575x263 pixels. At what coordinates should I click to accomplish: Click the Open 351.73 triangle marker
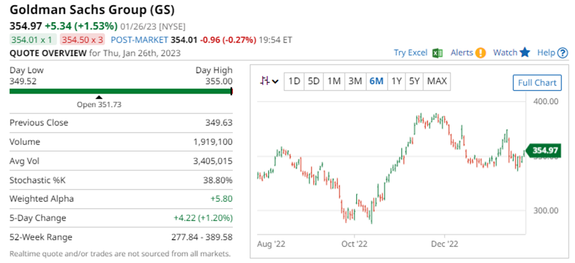(99, 97)
